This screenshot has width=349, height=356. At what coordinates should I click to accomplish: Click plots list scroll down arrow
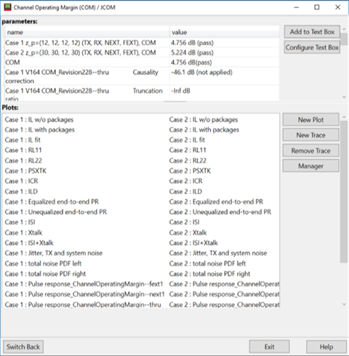tap(344, 304)
